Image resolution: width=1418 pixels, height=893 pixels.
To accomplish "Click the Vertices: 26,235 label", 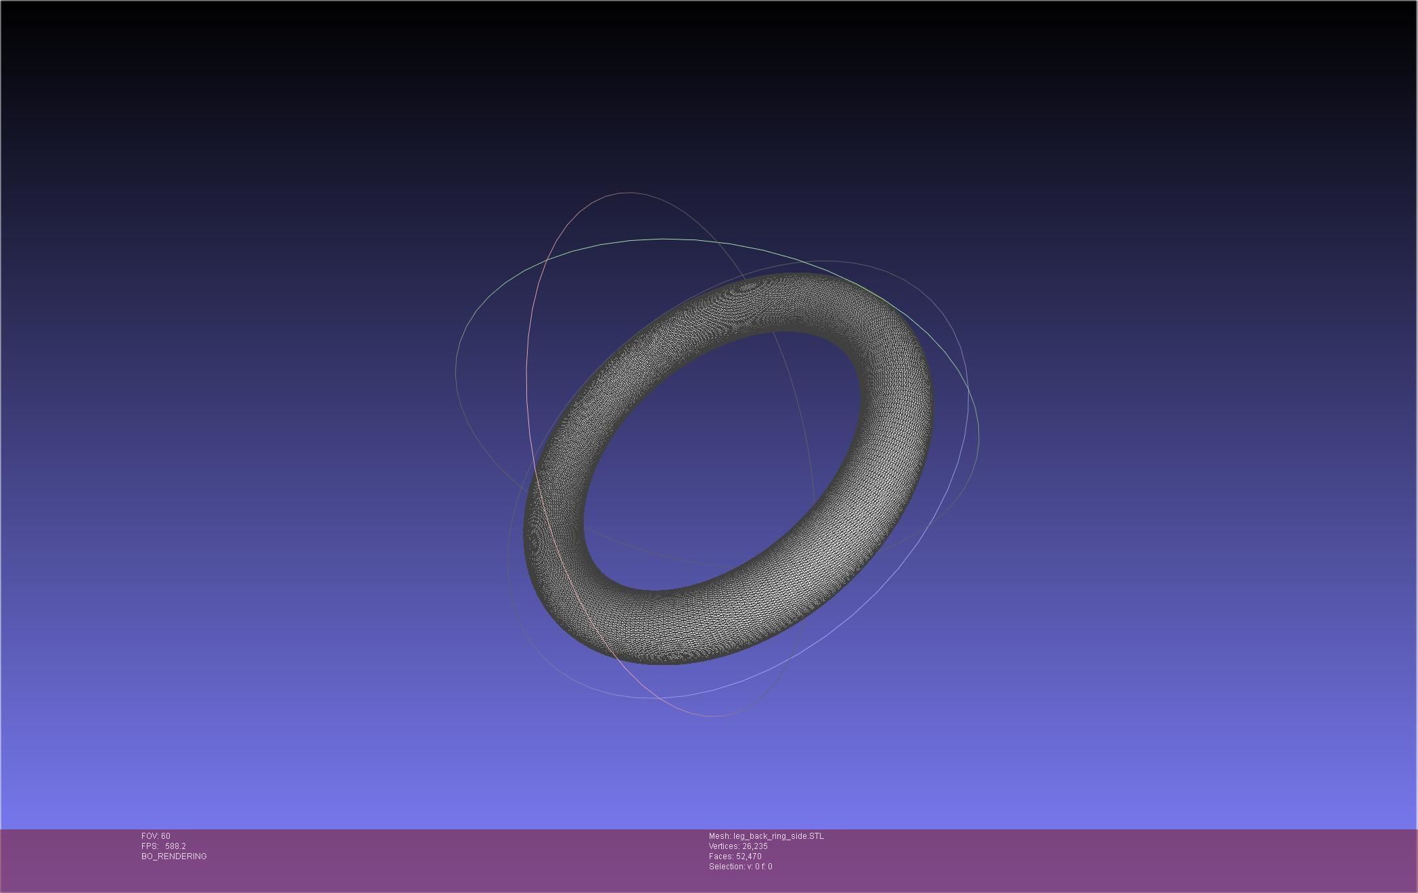I will [x=737, y=846].
